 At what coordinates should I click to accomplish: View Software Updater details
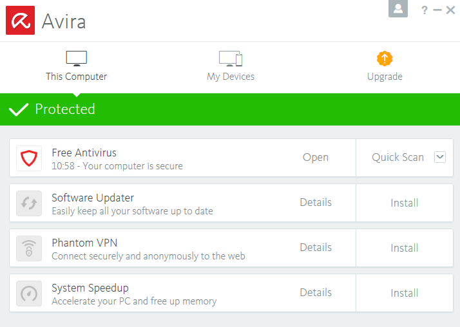[316, 203]
